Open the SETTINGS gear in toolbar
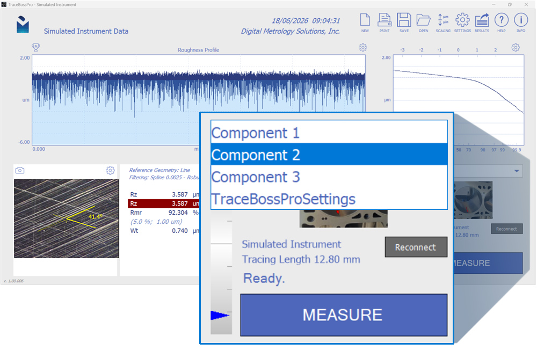This screenshot has height=358, width=537. click(462, 20)
